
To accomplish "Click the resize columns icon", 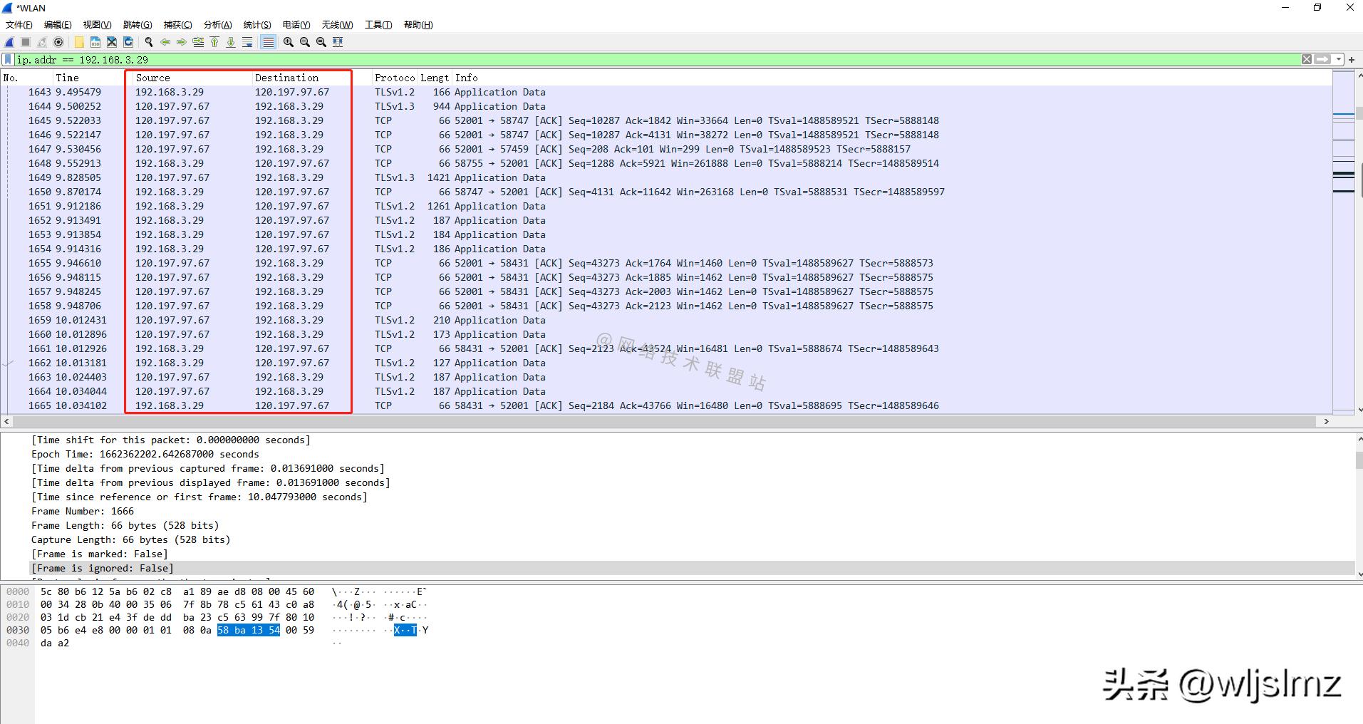I will (338, 42).
